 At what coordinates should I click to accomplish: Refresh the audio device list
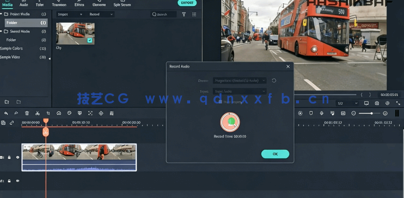tap(274, 81)
